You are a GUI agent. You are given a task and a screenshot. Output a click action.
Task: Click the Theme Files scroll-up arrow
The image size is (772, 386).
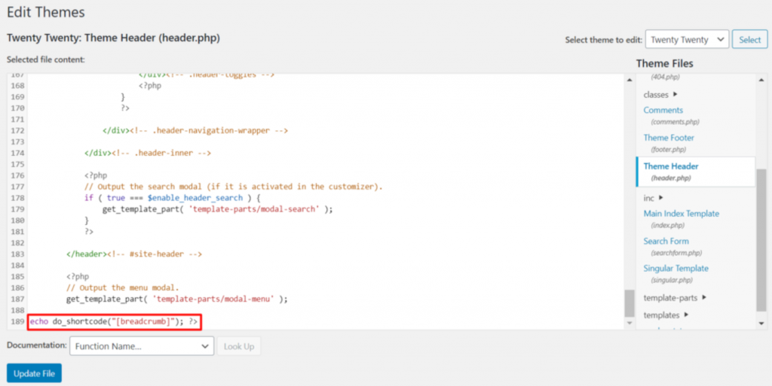tap(761, 80)
